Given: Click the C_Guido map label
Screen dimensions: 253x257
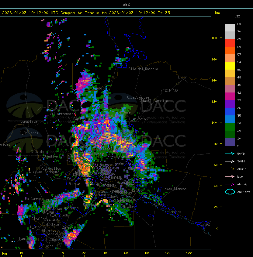Looking at the screenshot, I should 37,152.
